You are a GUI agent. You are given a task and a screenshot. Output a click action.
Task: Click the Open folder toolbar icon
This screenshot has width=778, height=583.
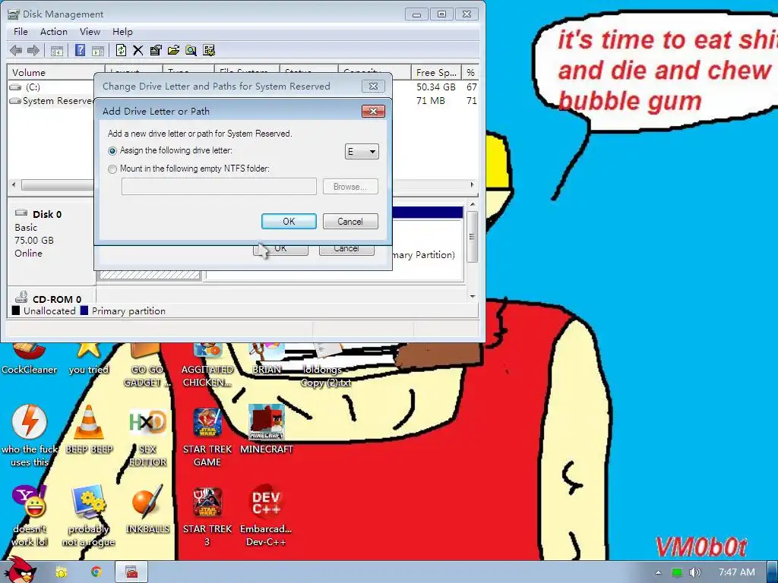coord(173,50)
